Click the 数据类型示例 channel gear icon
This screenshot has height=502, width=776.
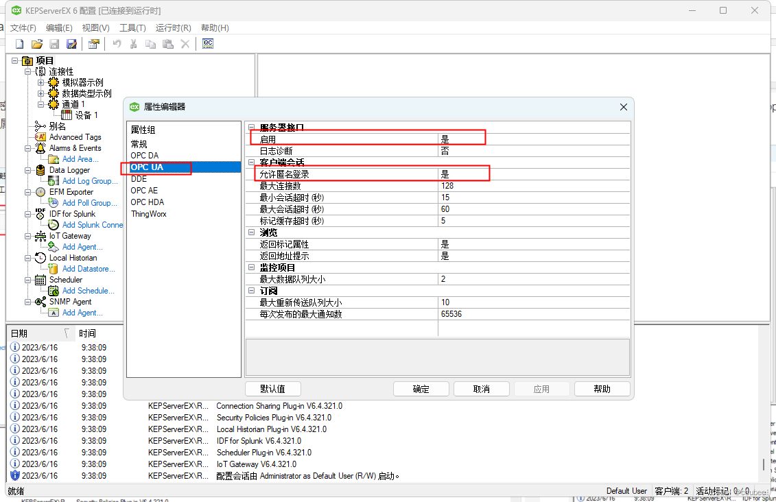(54, 93)
